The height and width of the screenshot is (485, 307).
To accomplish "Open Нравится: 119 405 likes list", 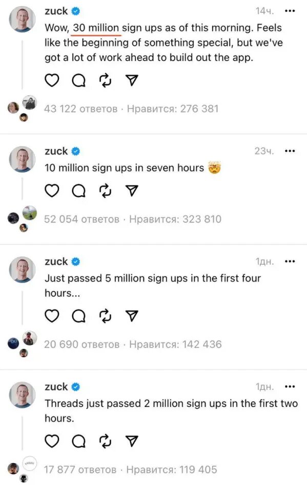I will (x=172, y=470).
